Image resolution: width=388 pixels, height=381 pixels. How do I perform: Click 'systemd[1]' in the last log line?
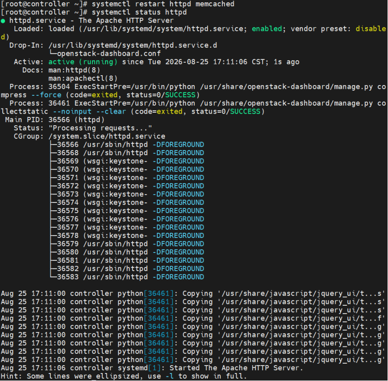[139, 368]
